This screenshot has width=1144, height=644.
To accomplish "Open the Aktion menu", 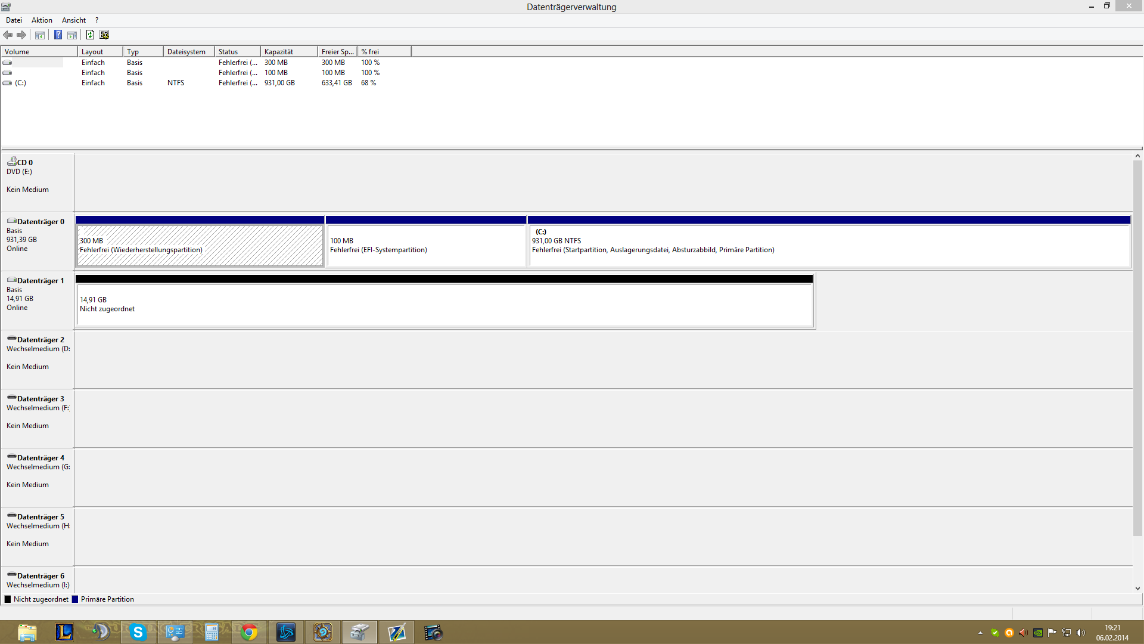I will pos(42,20).
